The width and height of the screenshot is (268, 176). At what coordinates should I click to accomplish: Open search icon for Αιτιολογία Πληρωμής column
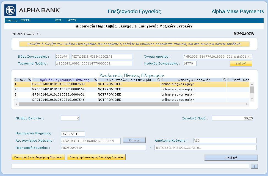(225, 80)
